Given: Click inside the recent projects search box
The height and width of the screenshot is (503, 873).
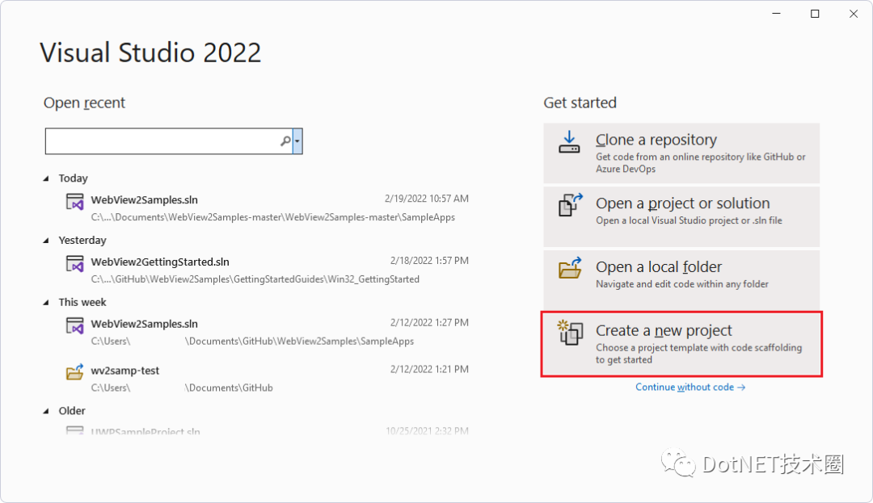Looking at the screenshot, I should point(162,140).
